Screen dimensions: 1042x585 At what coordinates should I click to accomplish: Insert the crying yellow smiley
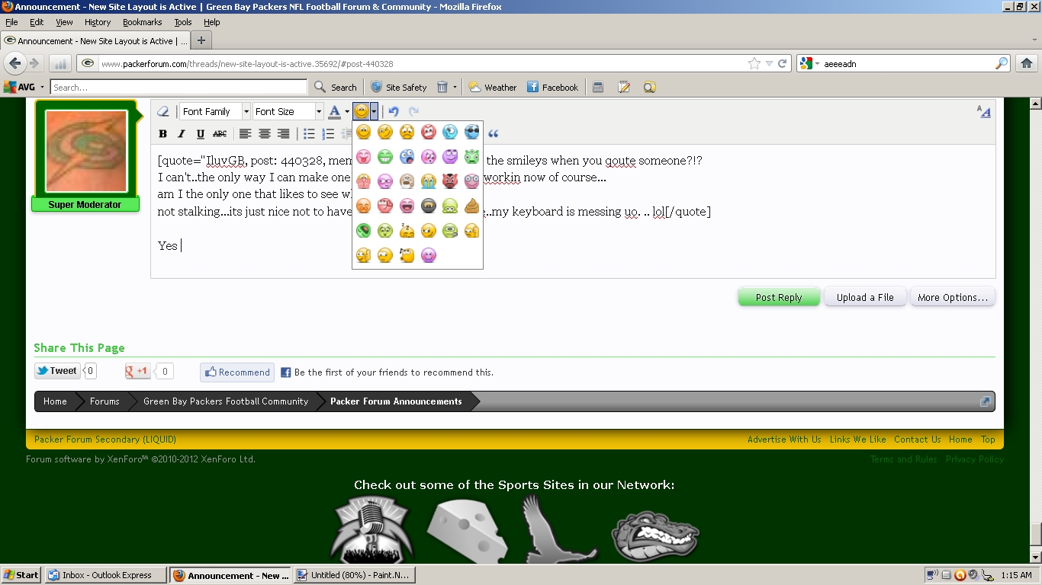click(429, 181)
